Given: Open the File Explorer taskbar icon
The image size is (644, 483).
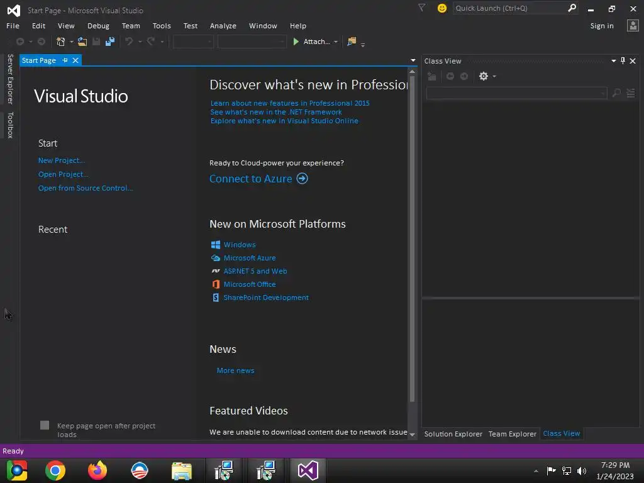Looking at the screenshot, I should point(182,470).
